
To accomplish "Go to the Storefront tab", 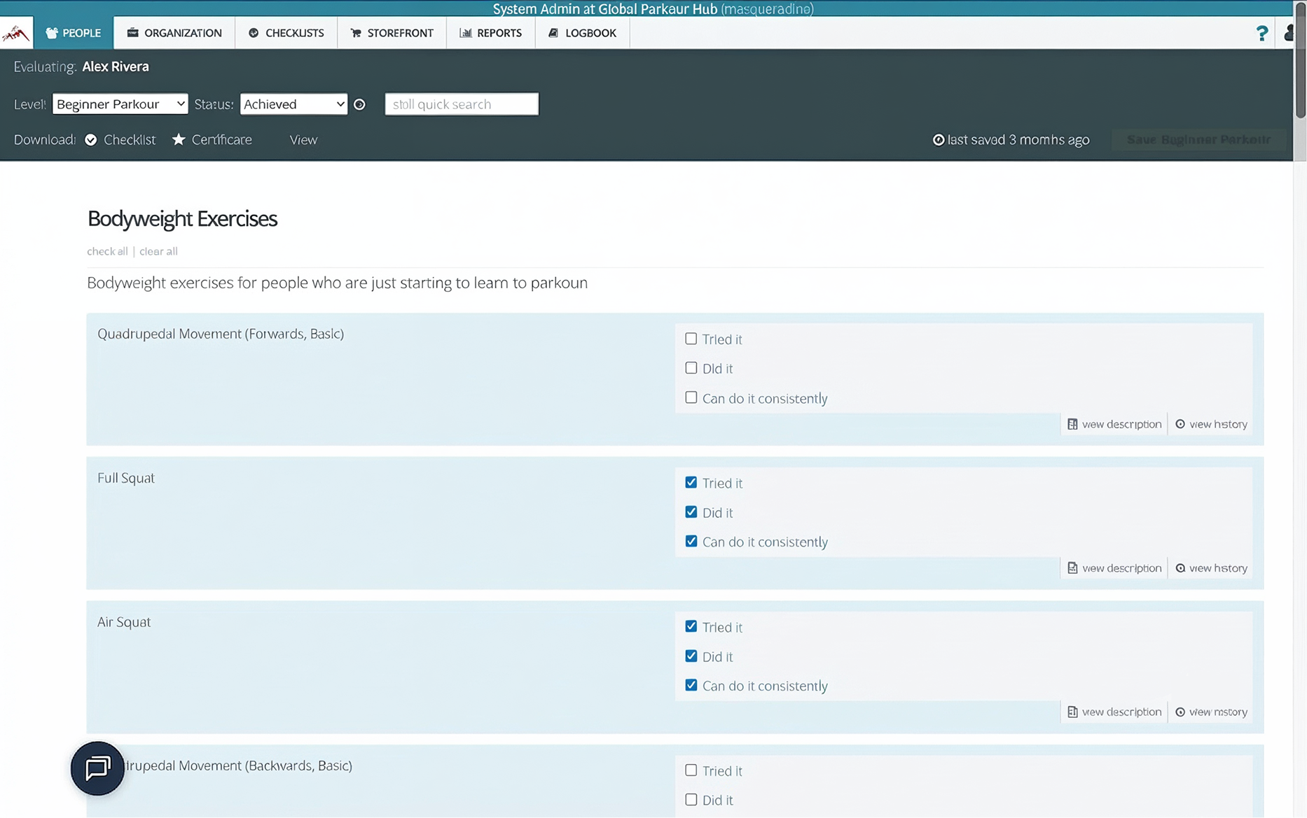I will [392, 33].
